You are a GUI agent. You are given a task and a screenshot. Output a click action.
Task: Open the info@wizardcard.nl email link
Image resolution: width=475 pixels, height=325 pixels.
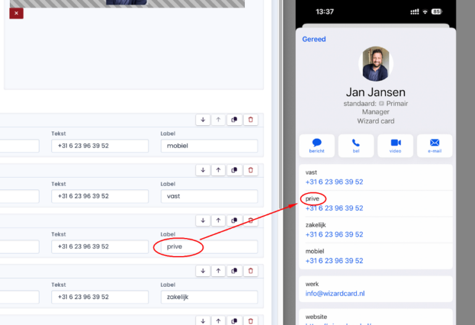(335, 294)
